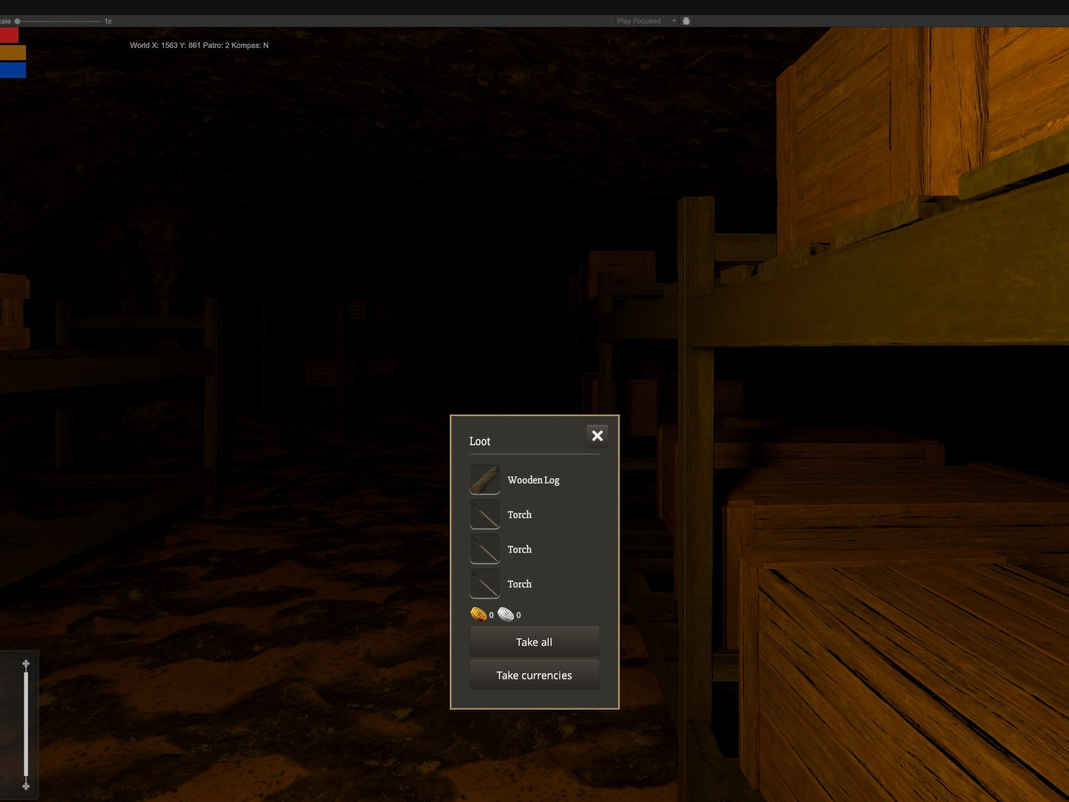The image size is (1069, 802).
Task: Select the Torch label text
Action: click(x=520, y=514)
